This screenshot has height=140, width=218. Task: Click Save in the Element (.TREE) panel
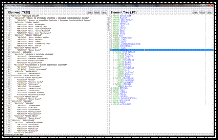coord(104,12)
